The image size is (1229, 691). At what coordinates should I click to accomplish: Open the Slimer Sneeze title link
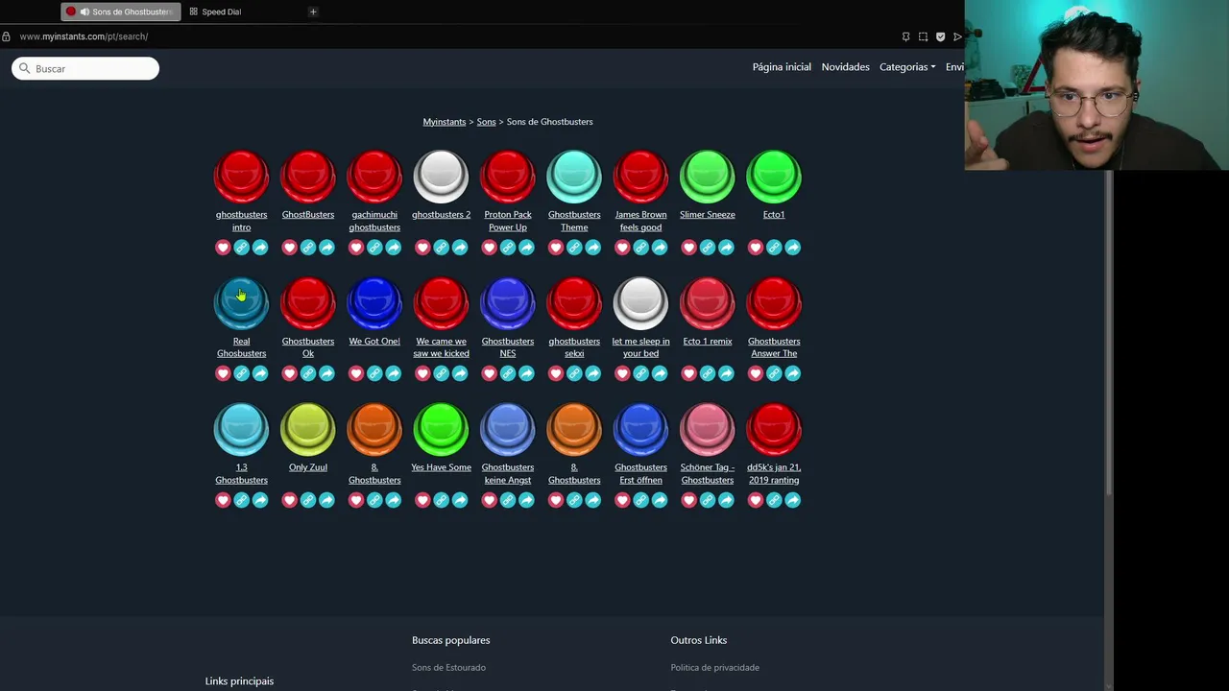point(708,215)
